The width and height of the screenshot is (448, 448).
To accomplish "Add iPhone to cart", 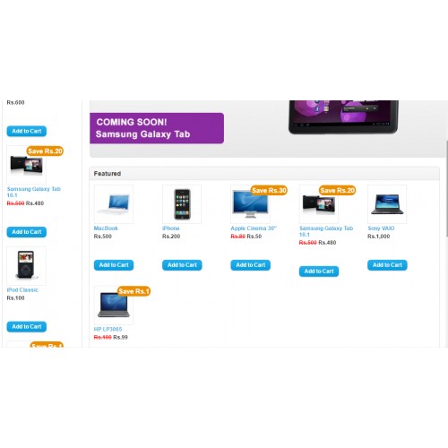I will coord(182,265).
